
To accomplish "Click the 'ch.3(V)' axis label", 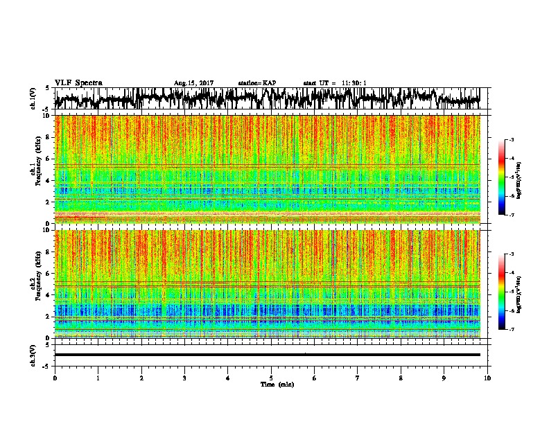I will (x=33, y=355).
